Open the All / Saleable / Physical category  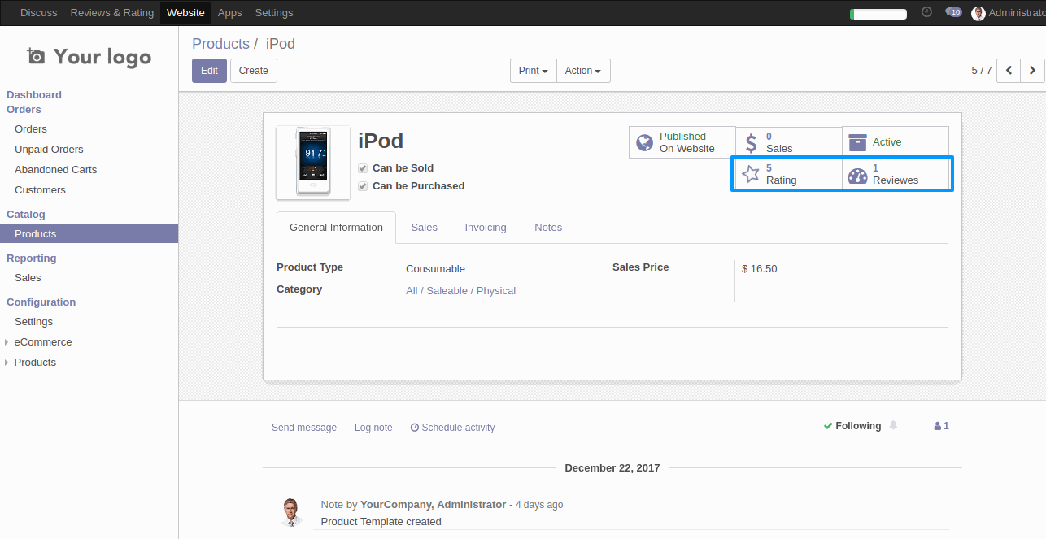coord(460,291)
